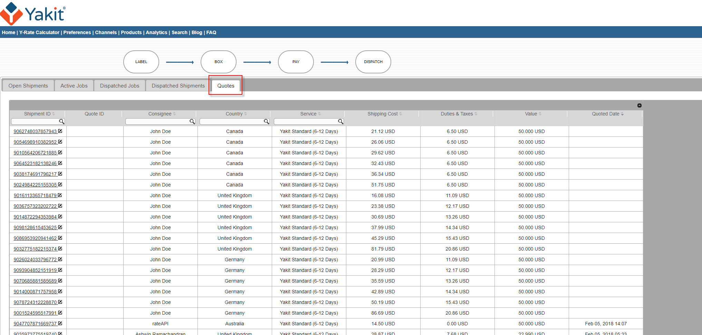Click search magnifier in Consignee filter
This screenshot has height=335, width=702.
click(x=192, y=121)
